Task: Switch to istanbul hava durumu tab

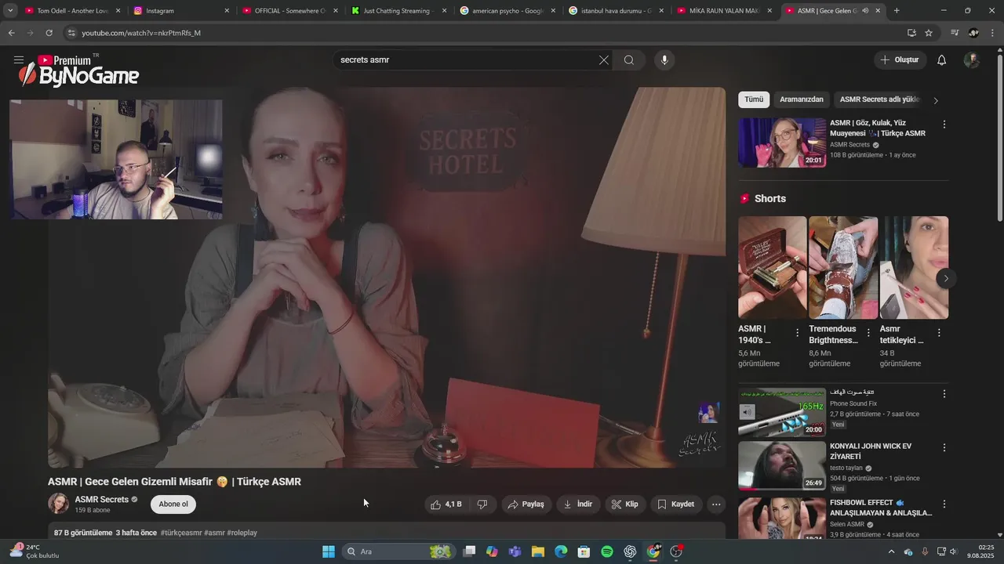Action: pyautogui.click(x=615, y=11)
